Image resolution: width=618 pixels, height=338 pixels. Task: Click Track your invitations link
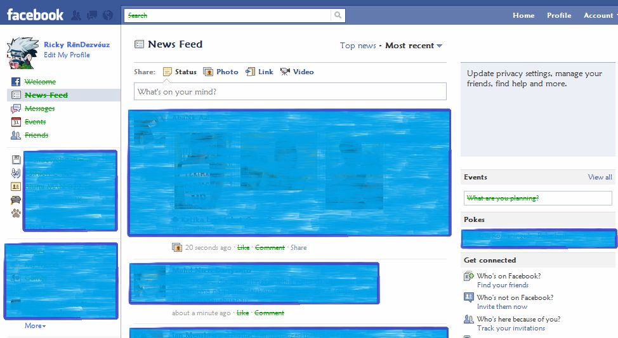511,328
